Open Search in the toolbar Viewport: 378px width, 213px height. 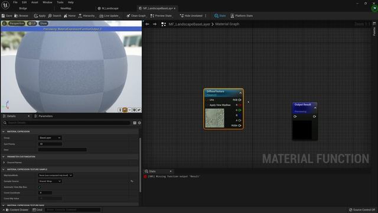tap(55, 16)
